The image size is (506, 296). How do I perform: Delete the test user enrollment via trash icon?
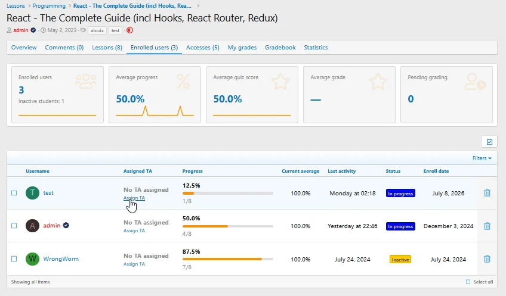coord(487,193)
